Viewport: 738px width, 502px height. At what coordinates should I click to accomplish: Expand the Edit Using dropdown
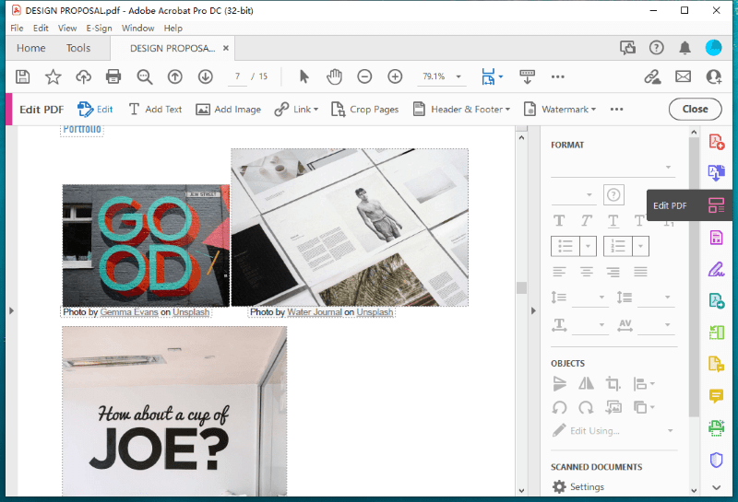[671, 430]
